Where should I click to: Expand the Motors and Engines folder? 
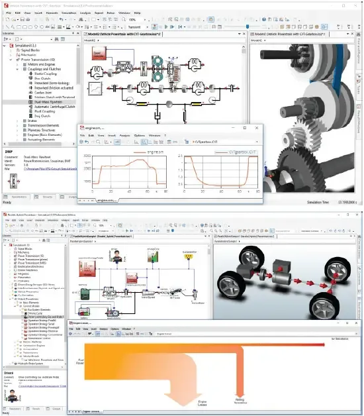click(17, 64)
